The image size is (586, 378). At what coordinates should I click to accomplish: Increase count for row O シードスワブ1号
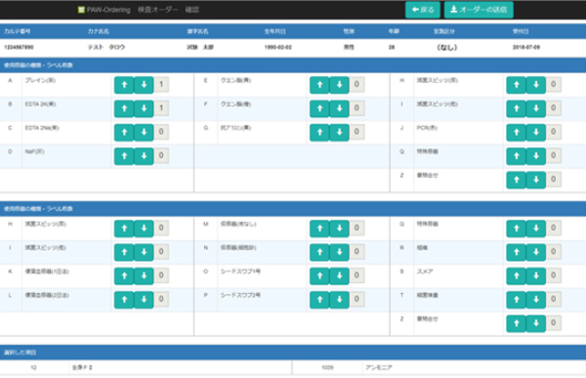[319, 275]
